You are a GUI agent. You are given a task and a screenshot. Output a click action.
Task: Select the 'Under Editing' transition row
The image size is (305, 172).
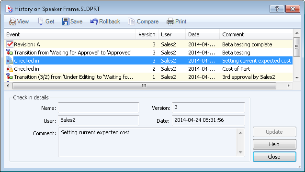point(148,77)
